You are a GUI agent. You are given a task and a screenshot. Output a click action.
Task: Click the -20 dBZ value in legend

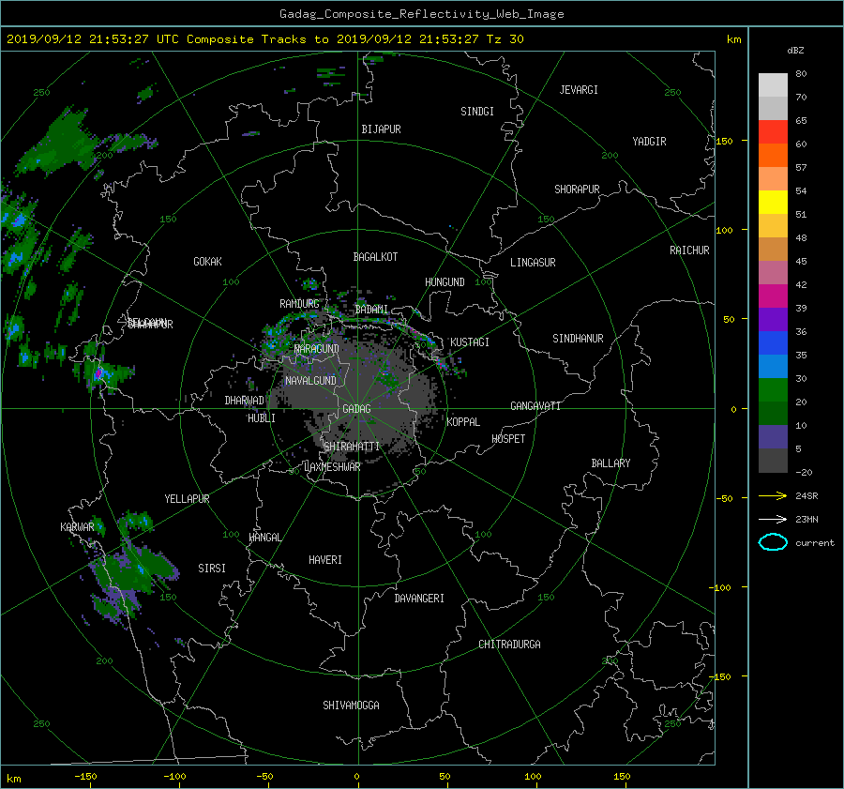pyautogui.click(x=804, y=472)
